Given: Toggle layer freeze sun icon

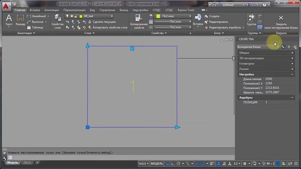Looking at the screenshot, I should click(71, 16).
